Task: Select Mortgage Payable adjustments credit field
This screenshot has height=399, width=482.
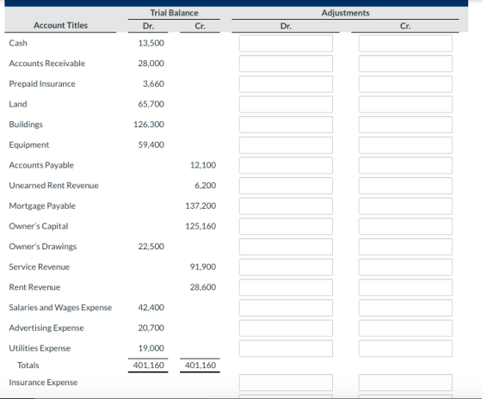Action: [405, 206]
